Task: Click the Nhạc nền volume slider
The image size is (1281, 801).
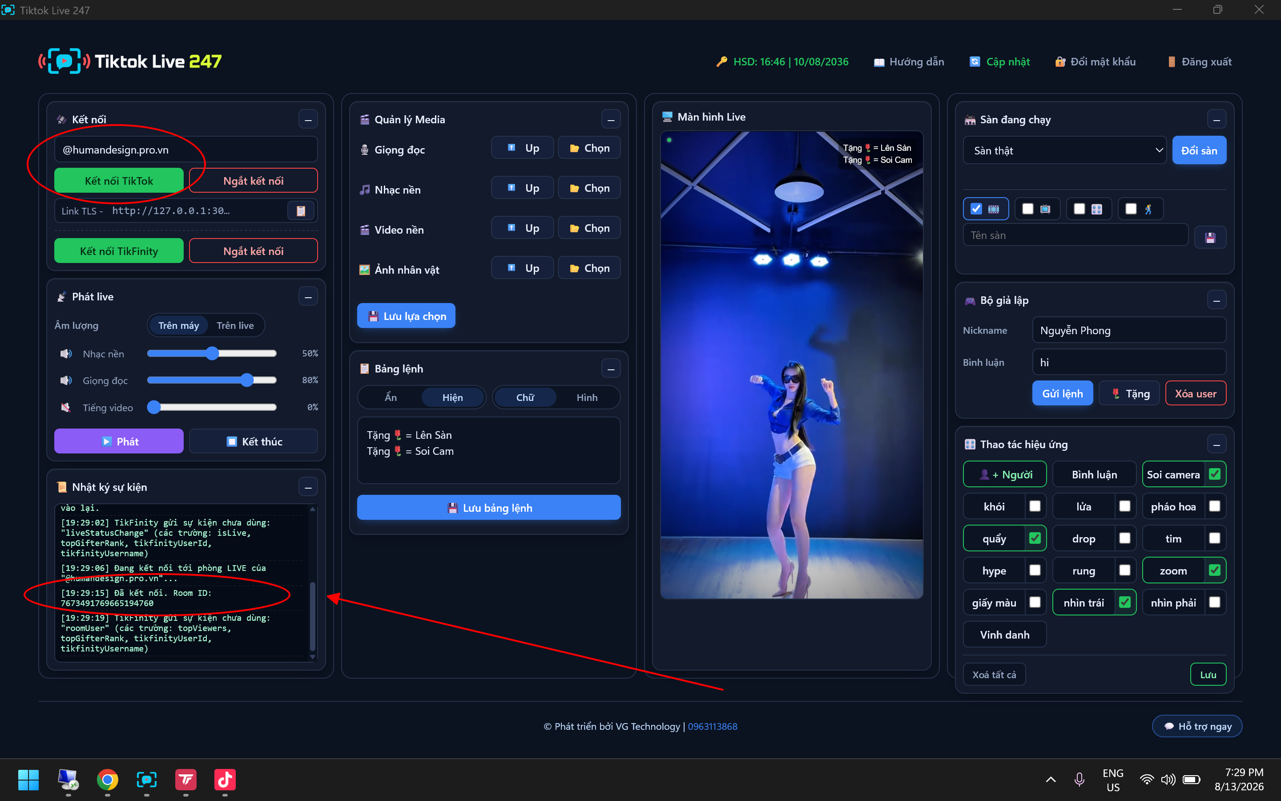Action: point(212,353)
